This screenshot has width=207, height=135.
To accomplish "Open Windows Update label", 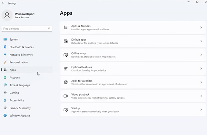I will [x=20, y=115].
